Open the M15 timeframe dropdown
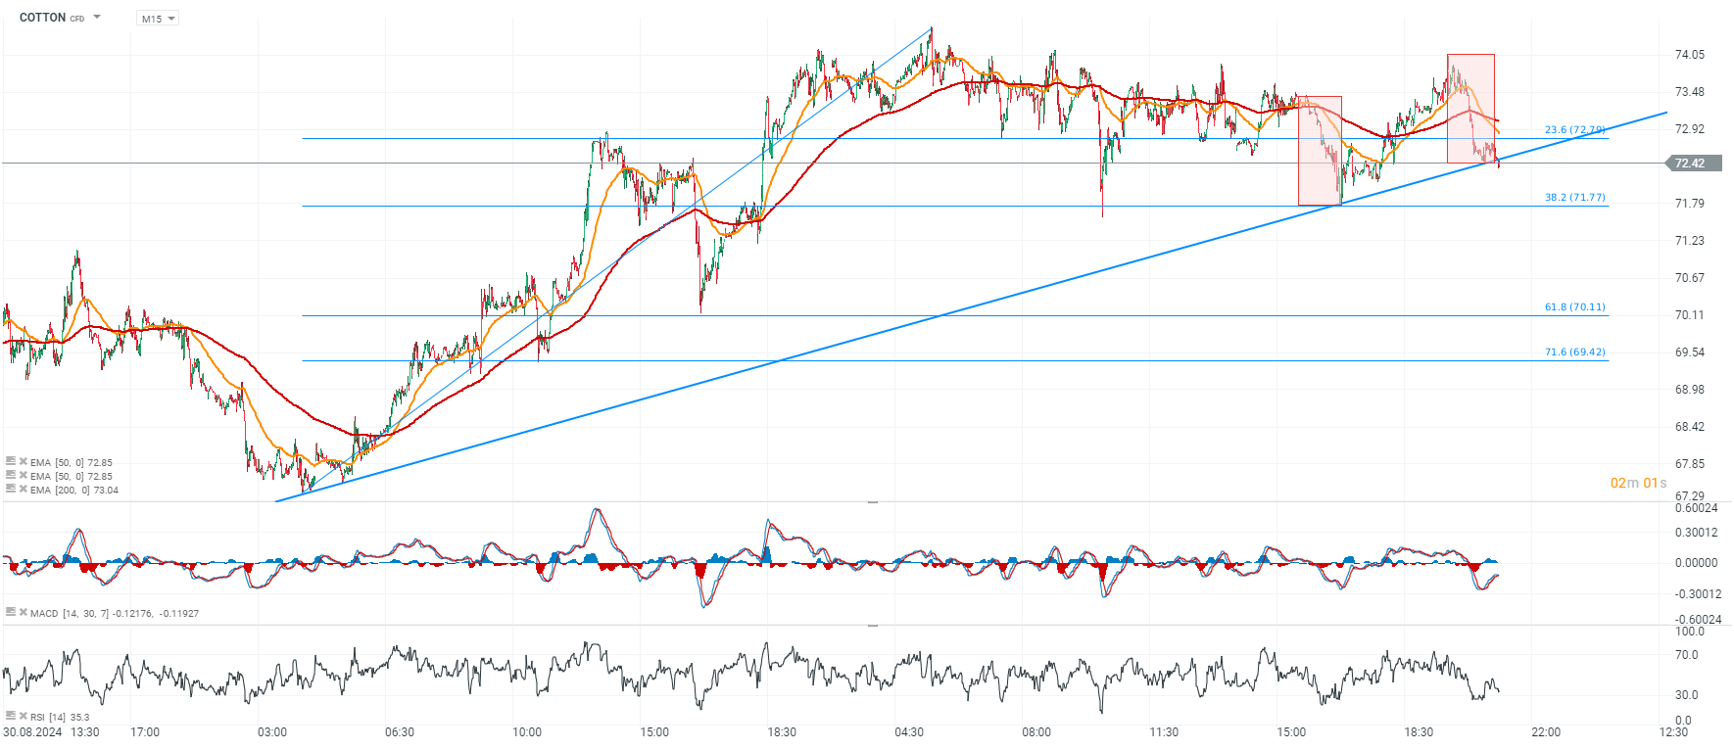Viewport: 1734px width, 750px height. 158,19
